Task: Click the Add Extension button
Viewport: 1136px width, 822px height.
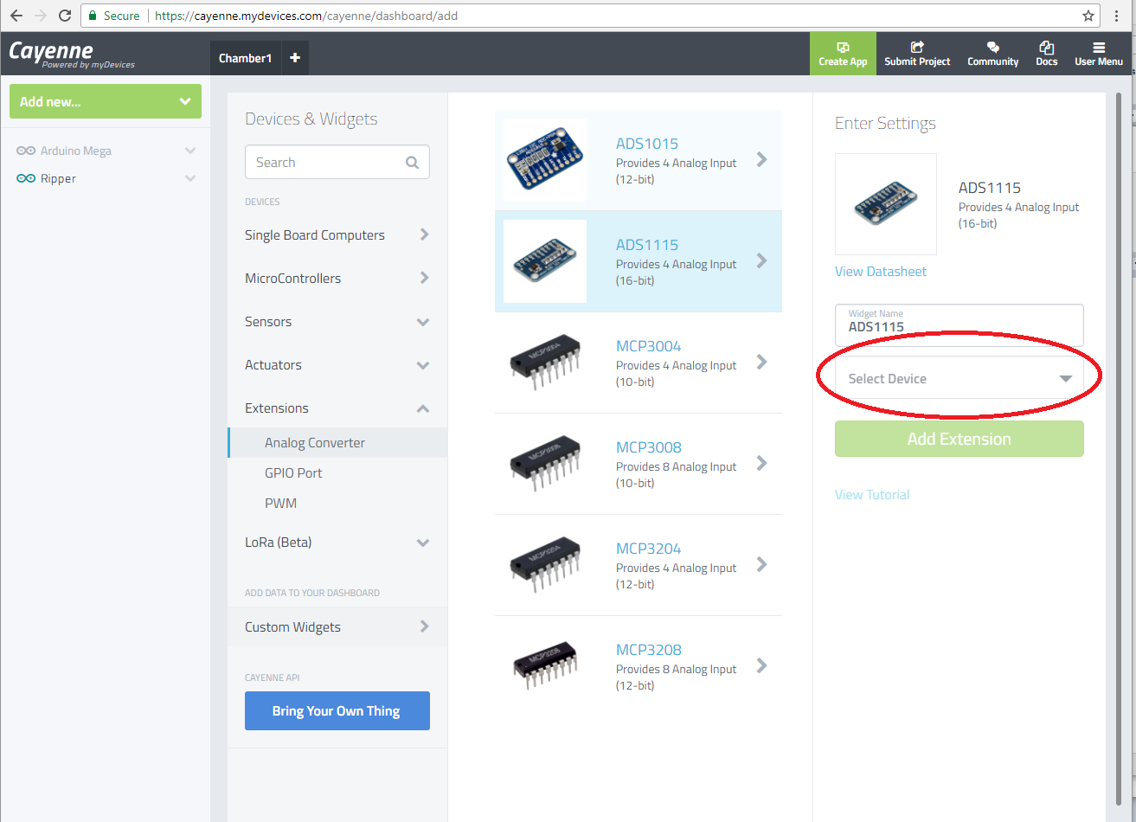Action: point(960,439)
